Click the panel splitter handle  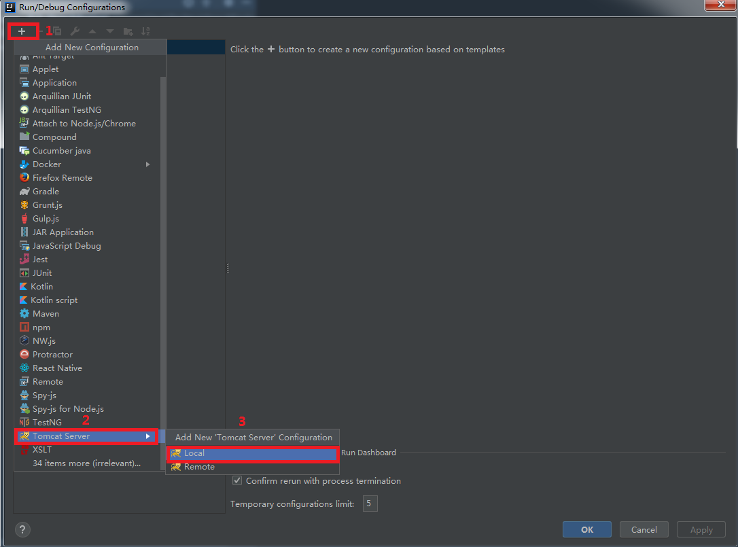[x=228, y=268]
